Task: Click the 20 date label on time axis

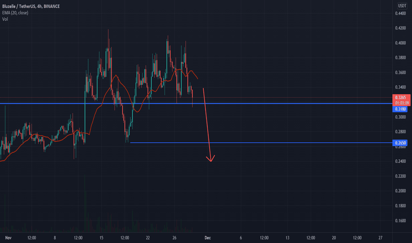Action: tap(334, 238)
